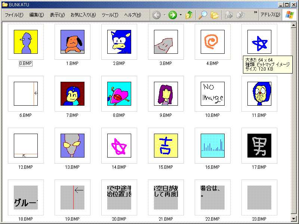Open the Search magnifier tool

click(203, 15)
